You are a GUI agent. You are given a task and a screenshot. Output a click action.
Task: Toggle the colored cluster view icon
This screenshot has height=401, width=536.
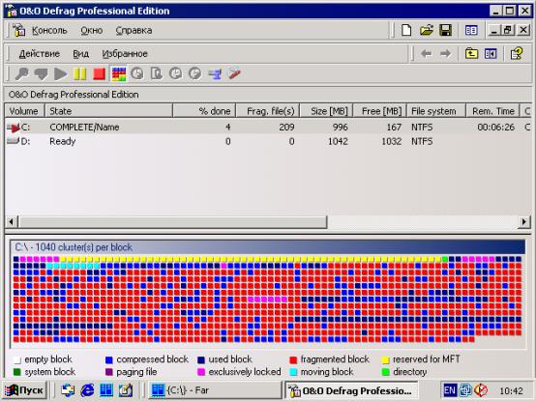119,73
